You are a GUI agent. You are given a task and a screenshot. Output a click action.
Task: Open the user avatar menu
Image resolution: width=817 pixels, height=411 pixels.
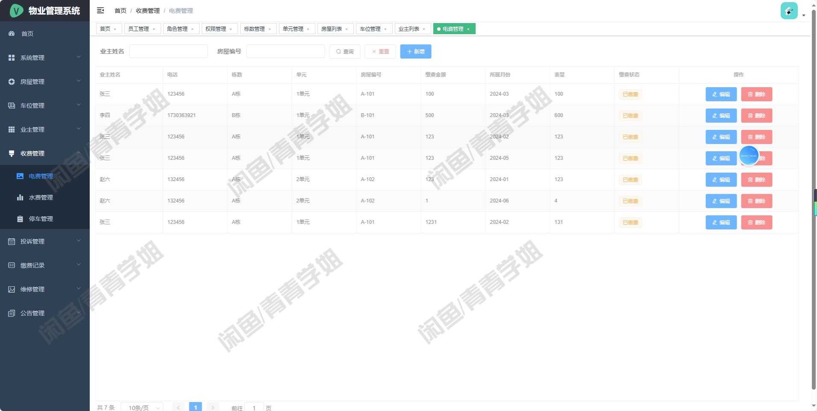point(789,11)
